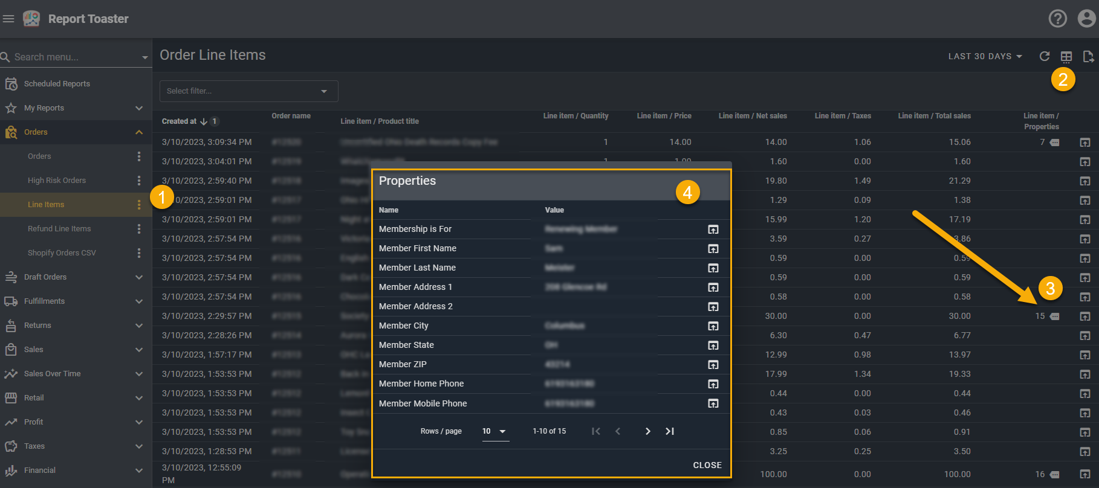Click the refresh report icon

[x=1044, y=56]
